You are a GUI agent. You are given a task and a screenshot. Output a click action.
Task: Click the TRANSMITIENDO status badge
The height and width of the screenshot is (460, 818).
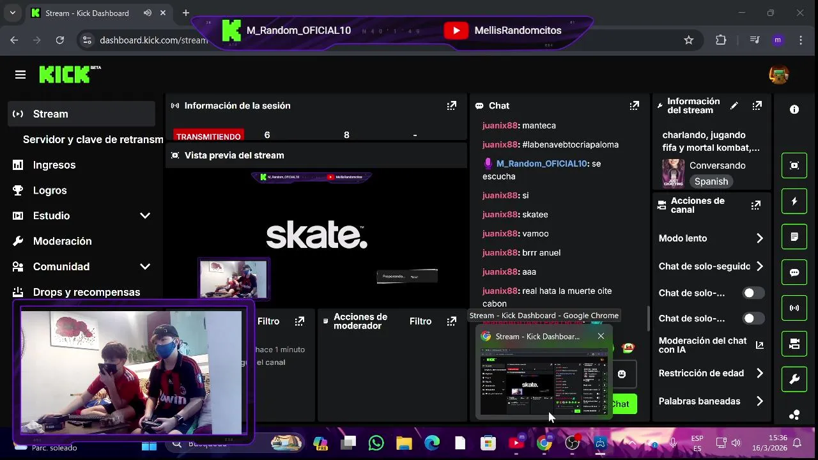(x=208, y=136)
